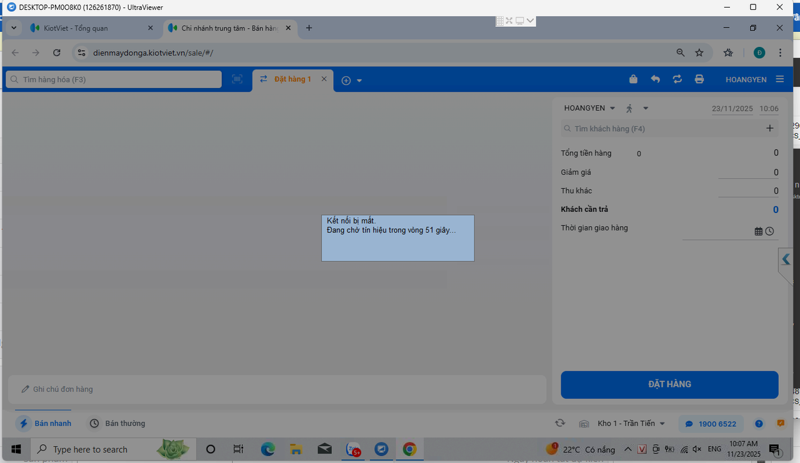Close the Đặt hàng 1 order tab
The image size is (800, 463).
click(x=324, y=79)
